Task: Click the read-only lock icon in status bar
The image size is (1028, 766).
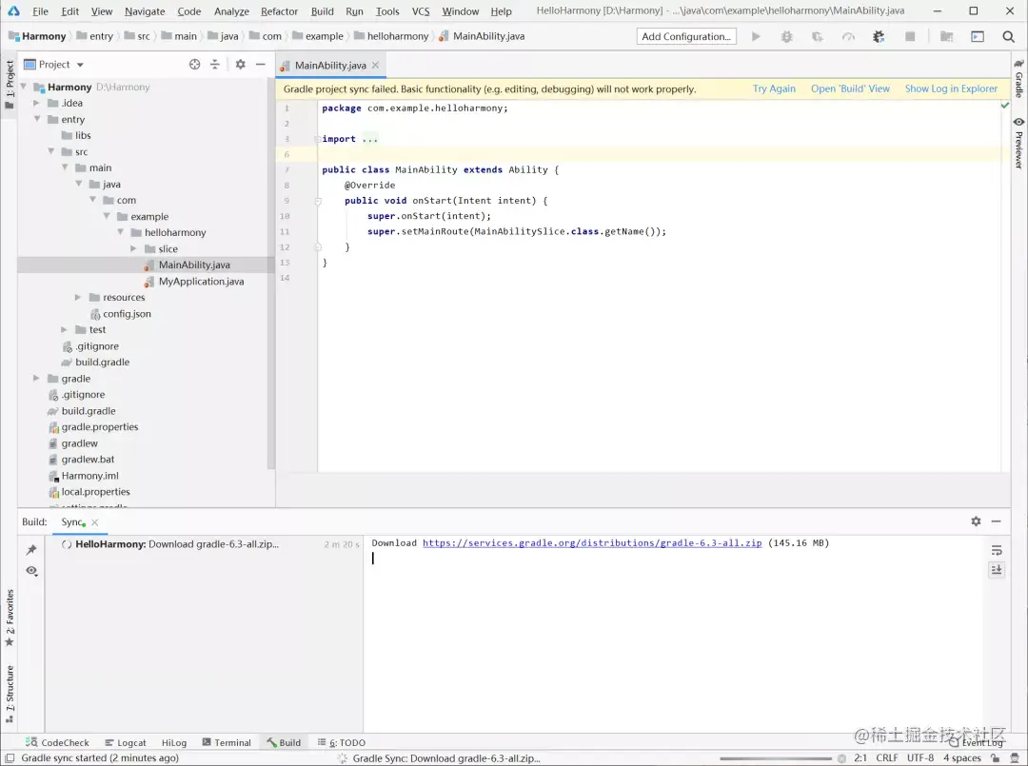Action: coord(996,758)
